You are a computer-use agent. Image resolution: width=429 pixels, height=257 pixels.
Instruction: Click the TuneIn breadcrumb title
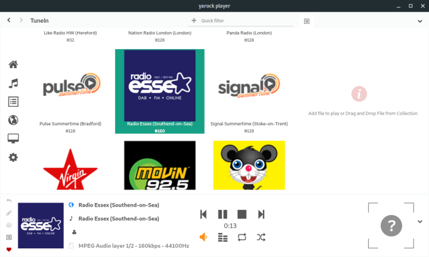pyautogui.click(x=39, y=20)
